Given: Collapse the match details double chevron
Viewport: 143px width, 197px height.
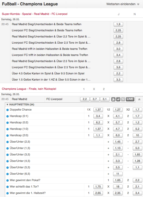Looking at the screenshot, I should click(139, 99).
